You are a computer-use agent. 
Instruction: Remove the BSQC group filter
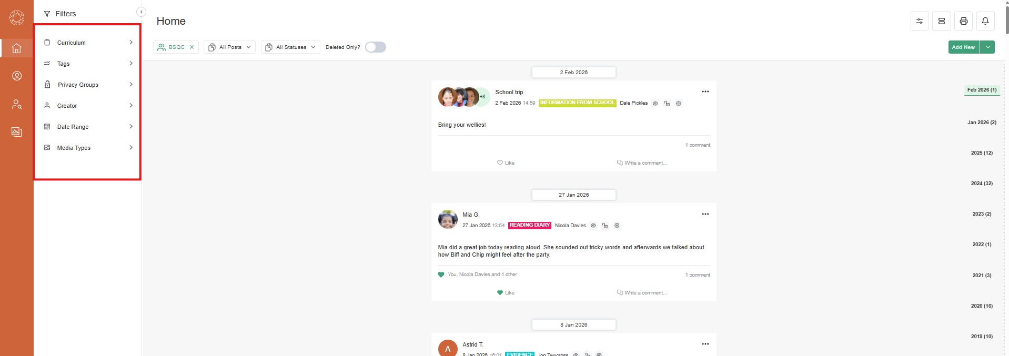(x=192, y=47)
